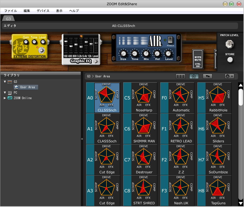Turn the Size knob on AIR effect
This screenshot has height=207, width=244.
(123, 54)
